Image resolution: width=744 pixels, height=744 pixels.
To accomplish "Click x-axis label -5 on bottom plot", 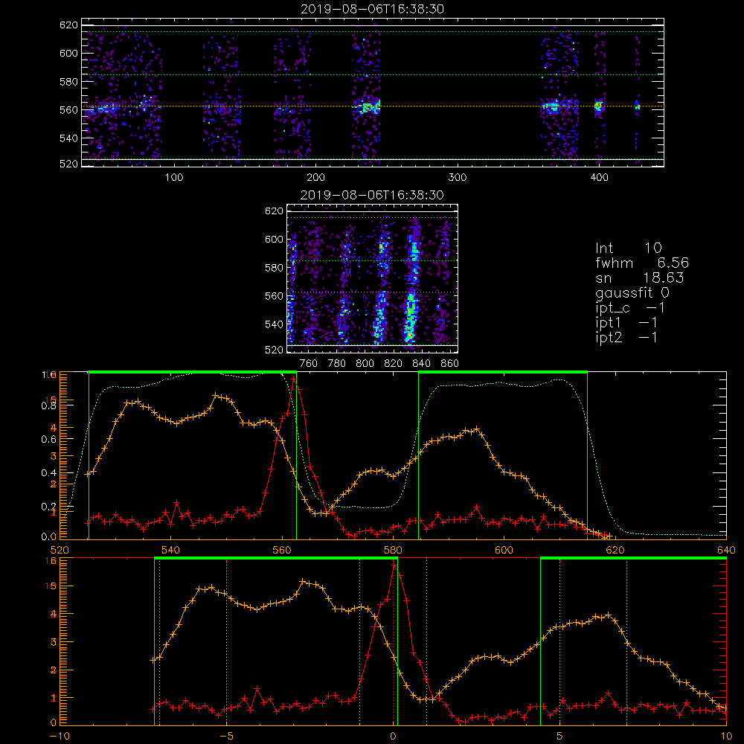I will pyautogui.click(x=226, y=736).
